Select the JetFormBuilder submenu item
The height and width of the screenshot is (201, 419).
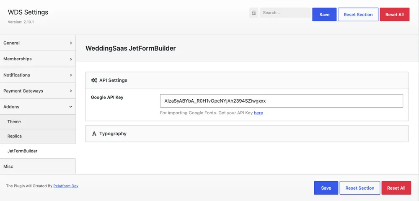(x=38, y=151)
